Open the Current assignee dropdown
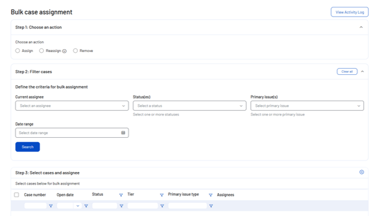The width and height of the screenshot is (373, 216). [x=72, y=106]
